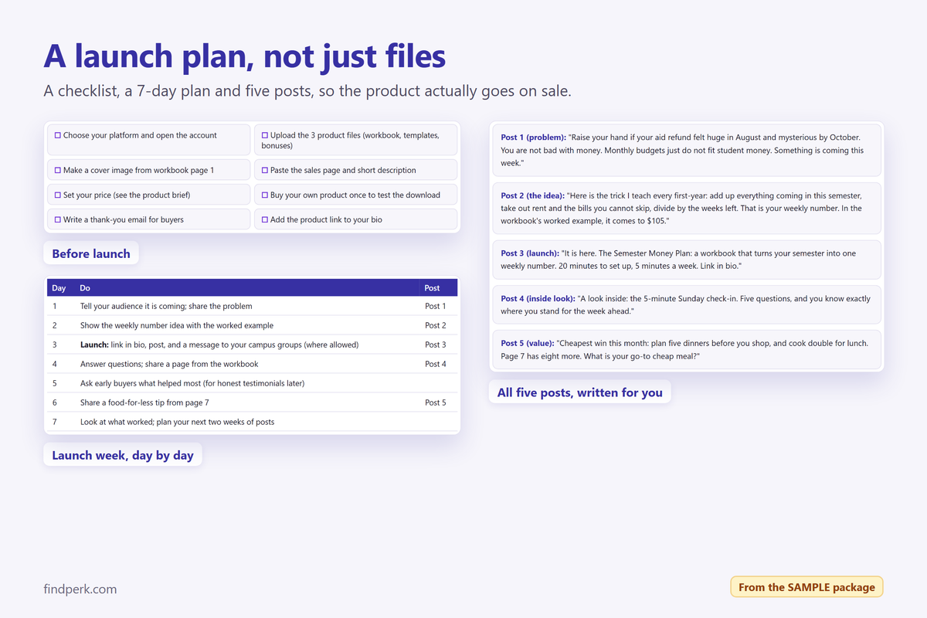927x618 pixels.
Task: Open the findperk.com link
Action: pyautogui.click(x=80, y=589)
